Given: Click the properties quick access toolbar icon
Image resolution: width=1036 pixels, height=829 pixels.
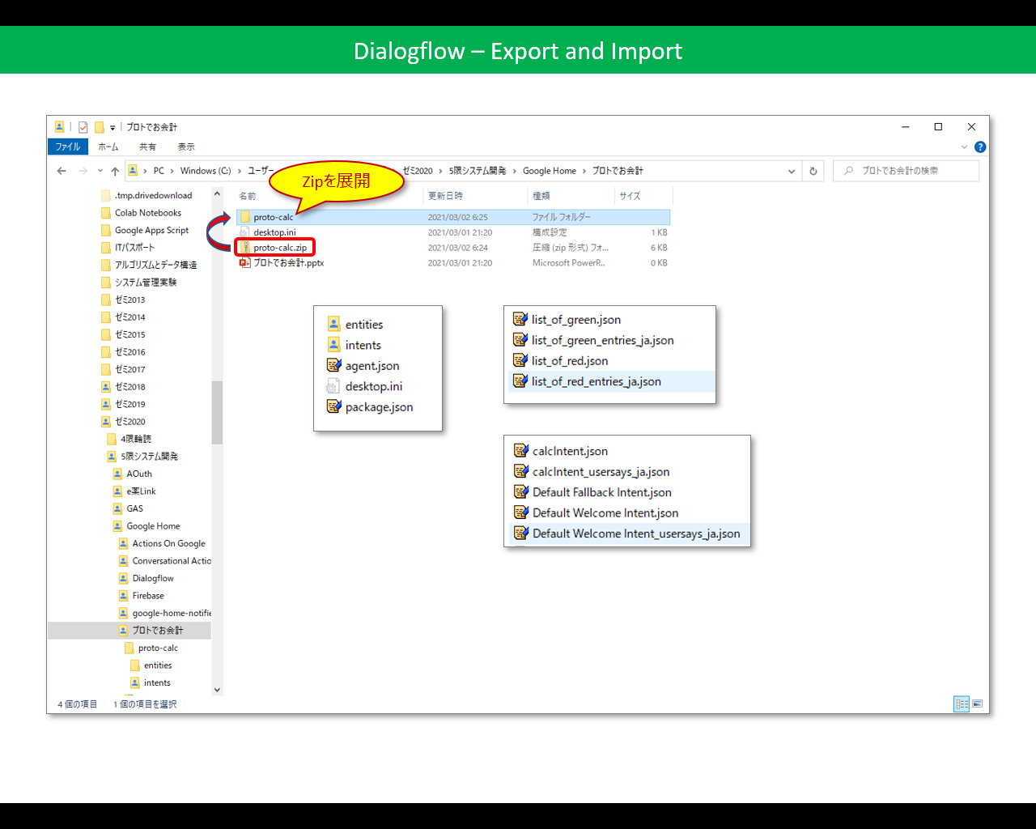Looking at the screenshot, I should point(83,127).
